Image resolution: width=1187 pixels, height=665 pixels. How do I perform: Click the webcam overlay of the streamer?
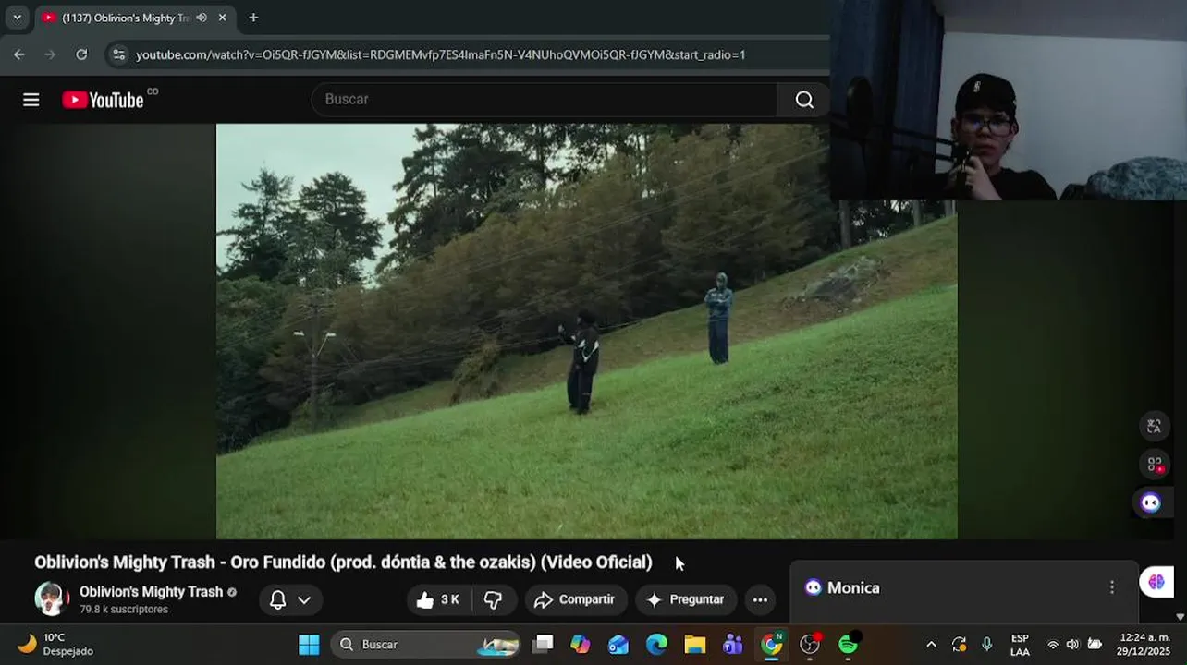pos(1009,100)
